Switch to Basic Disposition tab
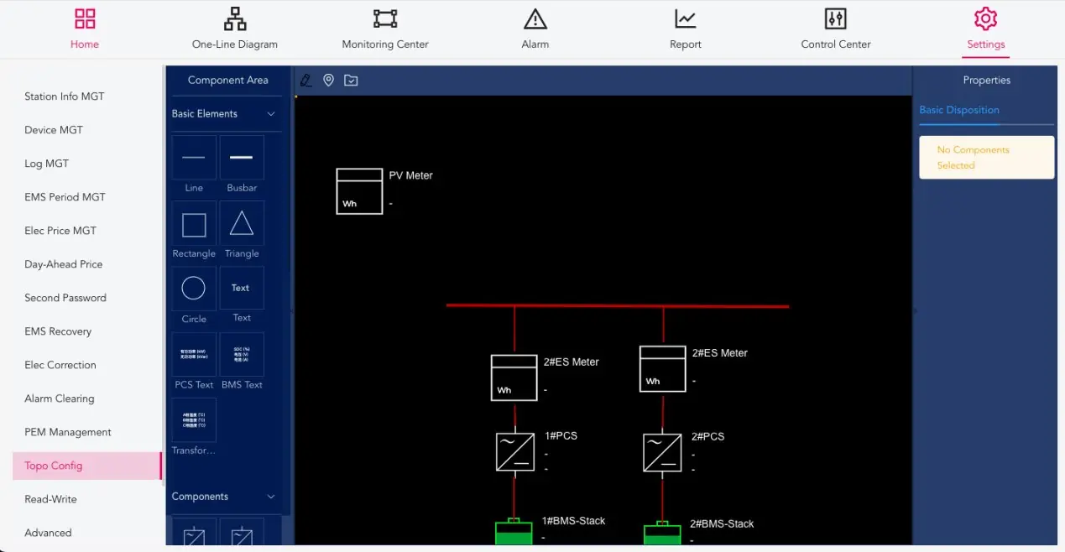This screenshot has height=552, width=1065. [x=959, y=110]
